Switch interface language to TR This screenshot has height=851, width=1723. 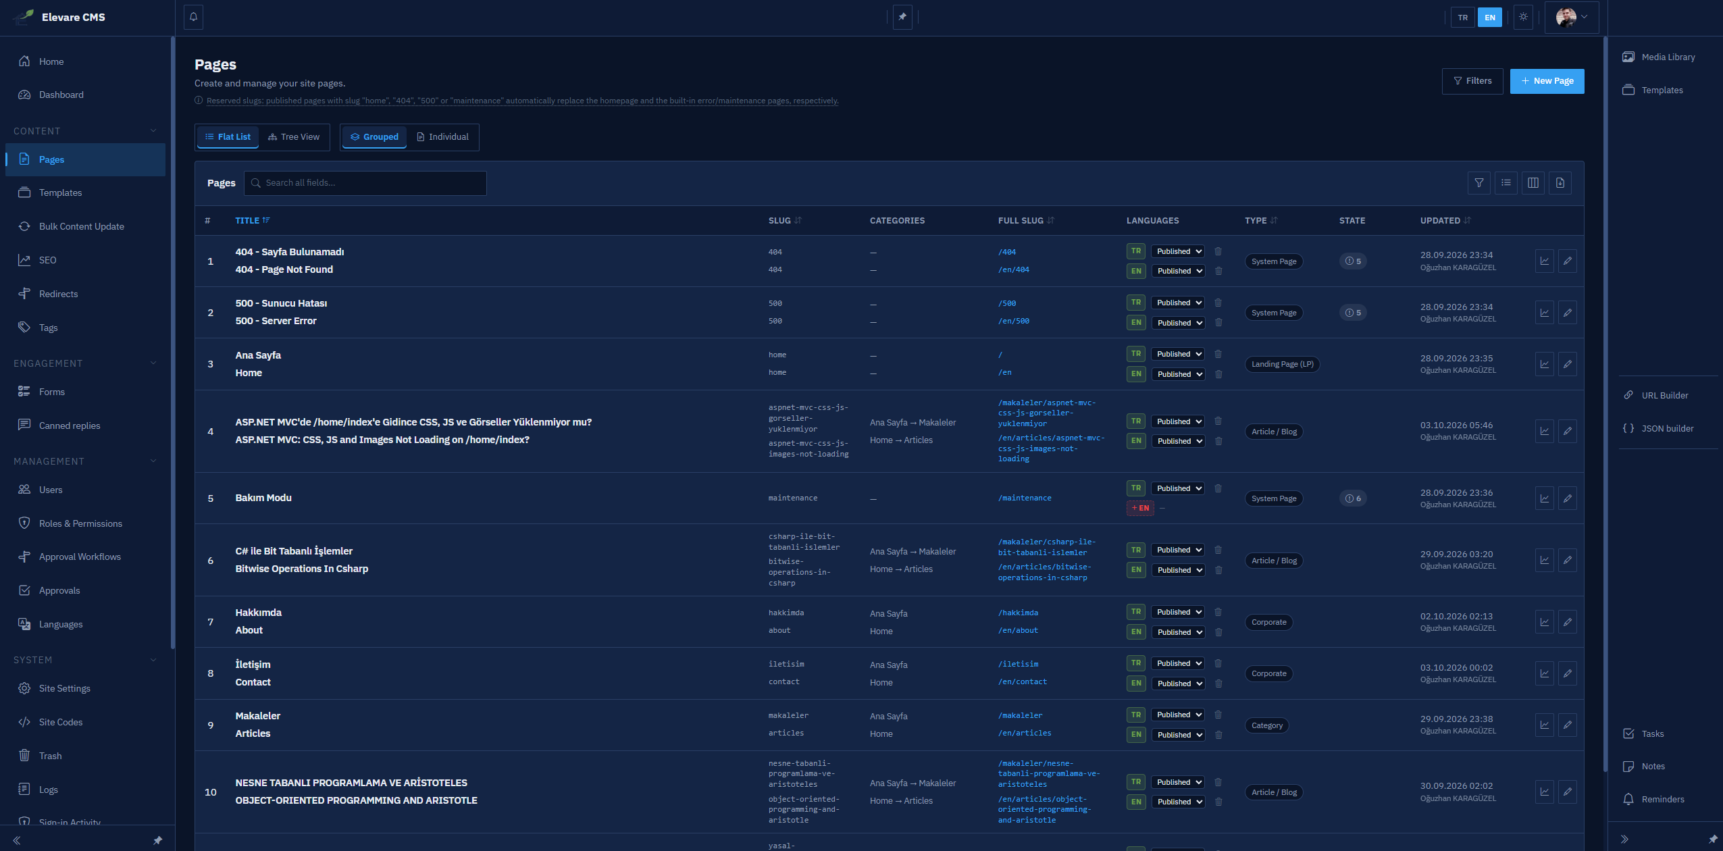pos(1462,18)
